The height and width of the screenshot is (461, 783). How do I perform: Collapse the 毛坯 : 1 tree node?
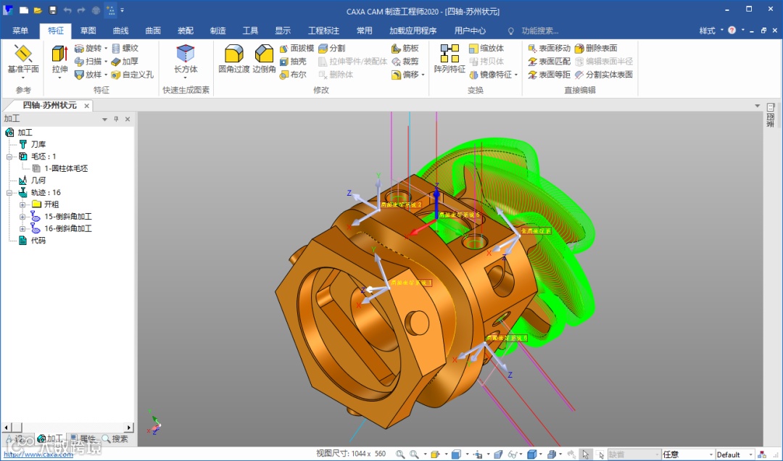click(x=9, y=157)
